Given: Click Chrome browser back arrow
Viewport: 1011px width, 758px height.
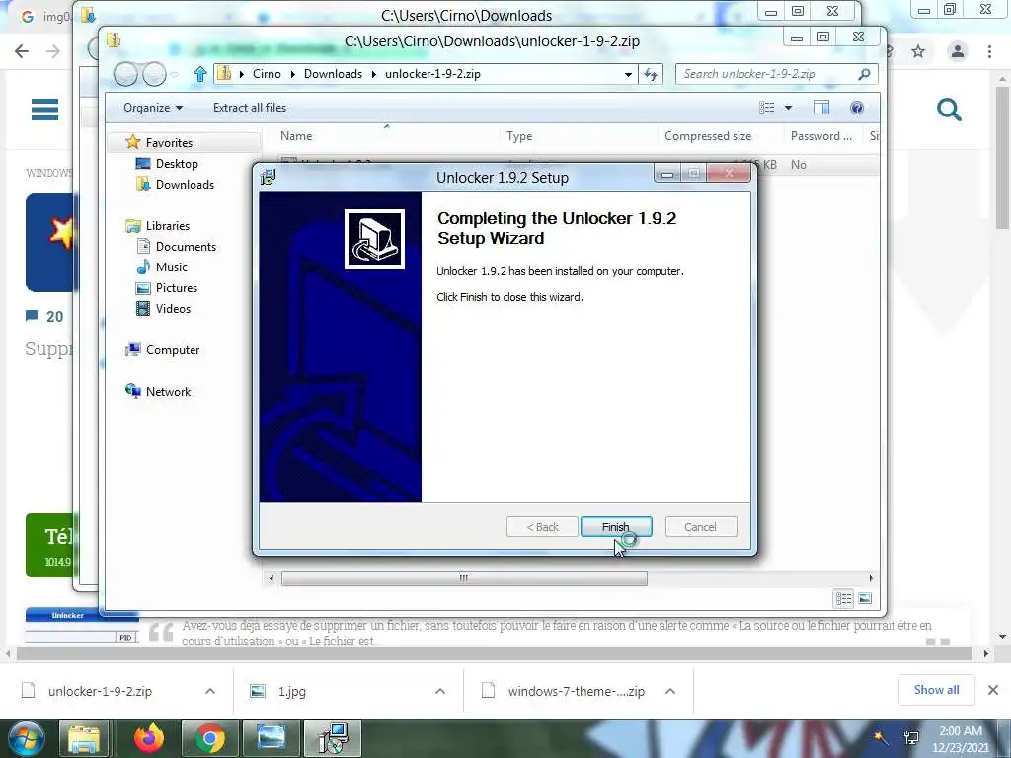Looking at the screenshot, I should 22,51.
